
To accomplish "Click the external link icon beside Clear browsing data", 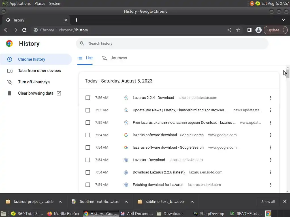I will click(59, 93).
